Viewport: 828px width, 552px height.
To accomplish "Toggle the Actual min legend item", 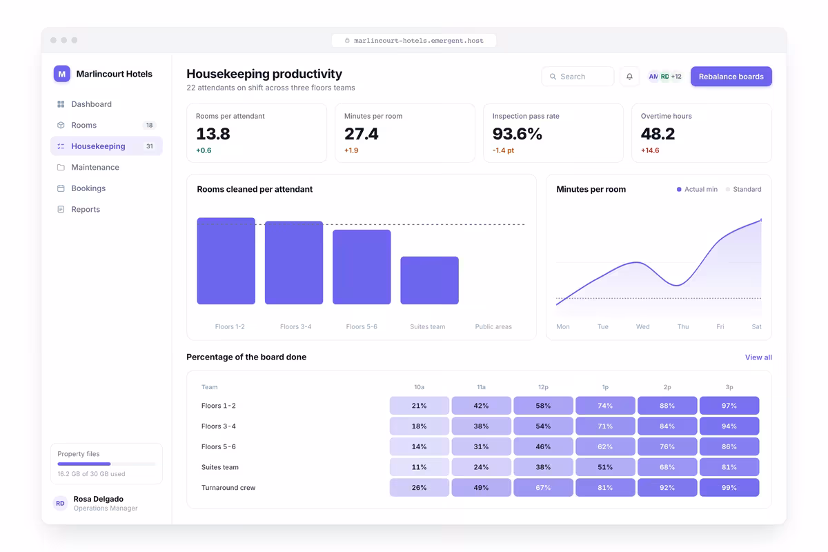I will pos(697,189).
